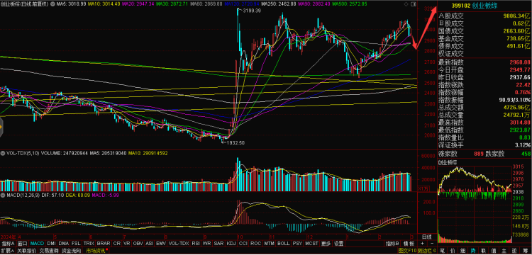
Task: Select the RSI indicator tab
Action: pyautogui.click(x=196, y=244)
